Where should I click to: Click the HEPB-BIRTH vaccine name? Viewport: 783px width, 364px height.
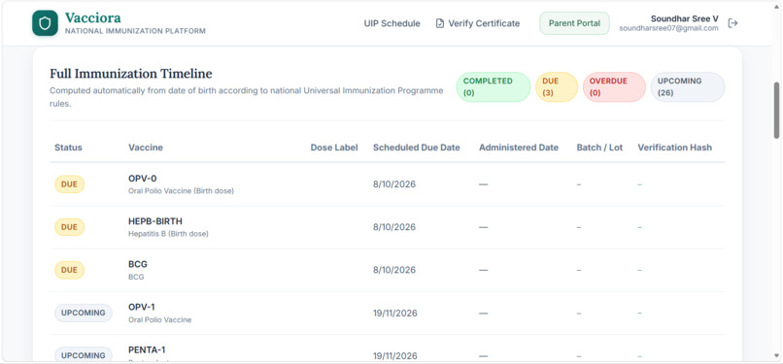coord(155,221)
